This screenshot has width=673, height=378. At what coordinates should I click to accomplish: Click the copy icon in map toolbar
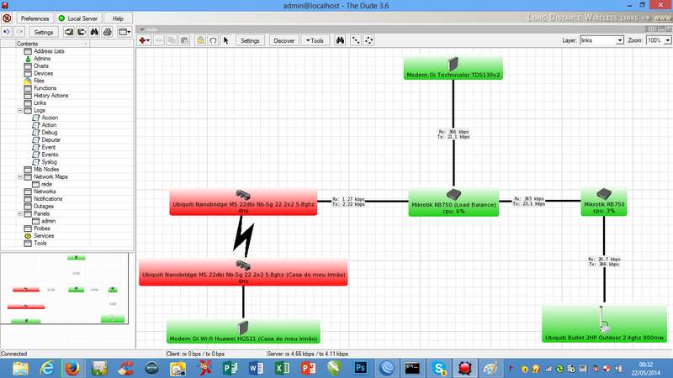coord(172,40)
